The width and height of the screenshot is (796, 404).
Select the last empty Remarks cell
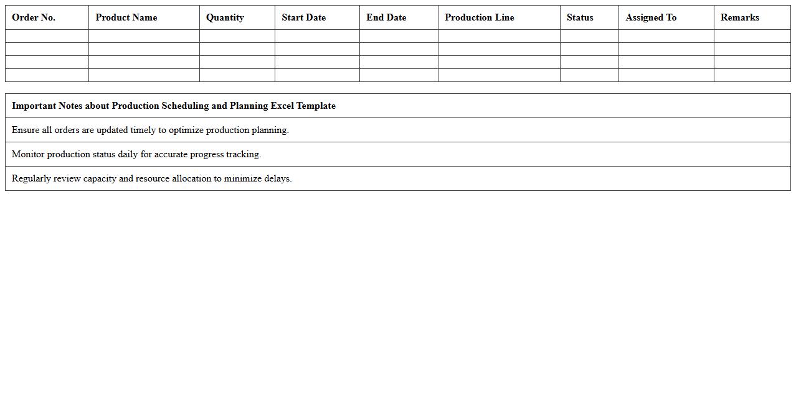tap(751, 75)
